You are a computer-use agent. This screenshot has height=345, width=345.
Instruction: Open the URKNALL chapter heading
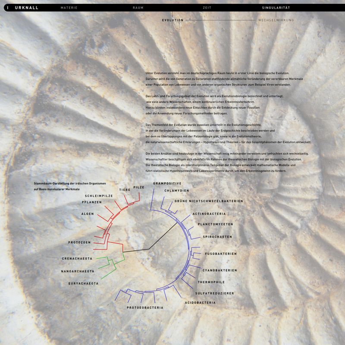(27, 8)
